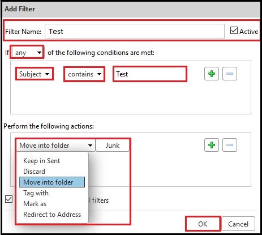
Task: Click the Junk folder button
Action: [113, 146]
